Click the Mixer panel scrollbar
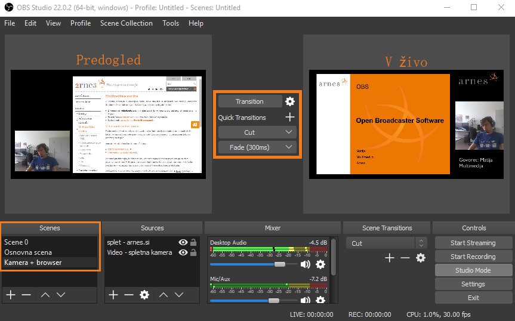This screenshot has width=515, height=321. [x=334, y=257]
